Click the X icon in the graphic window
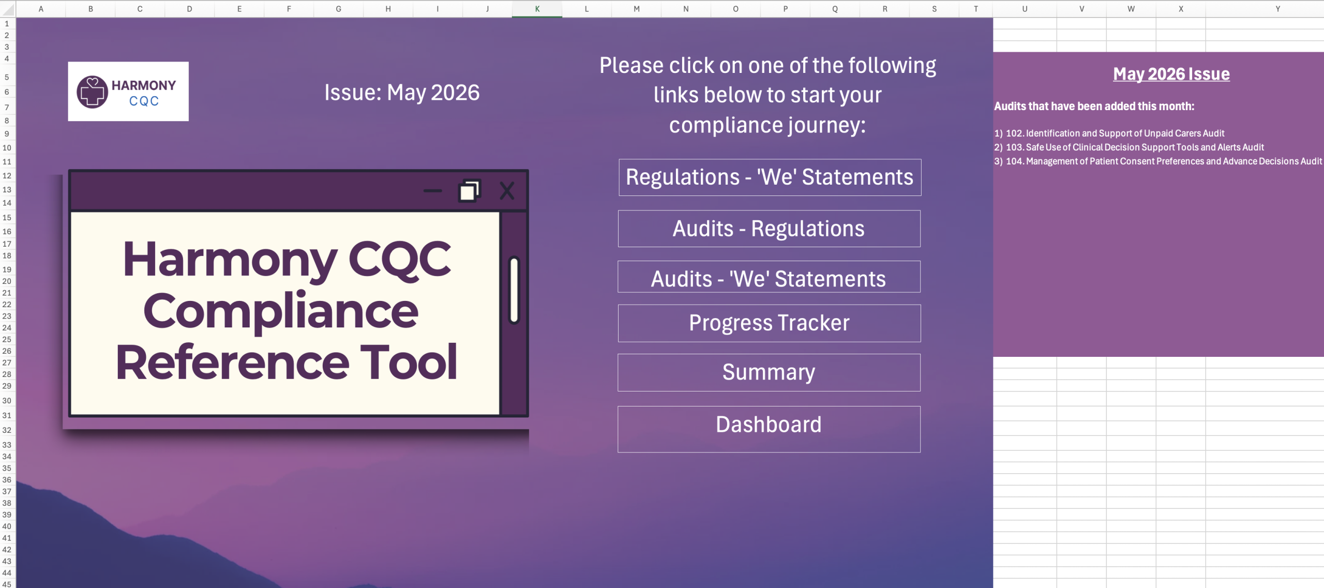 (507, 191)
